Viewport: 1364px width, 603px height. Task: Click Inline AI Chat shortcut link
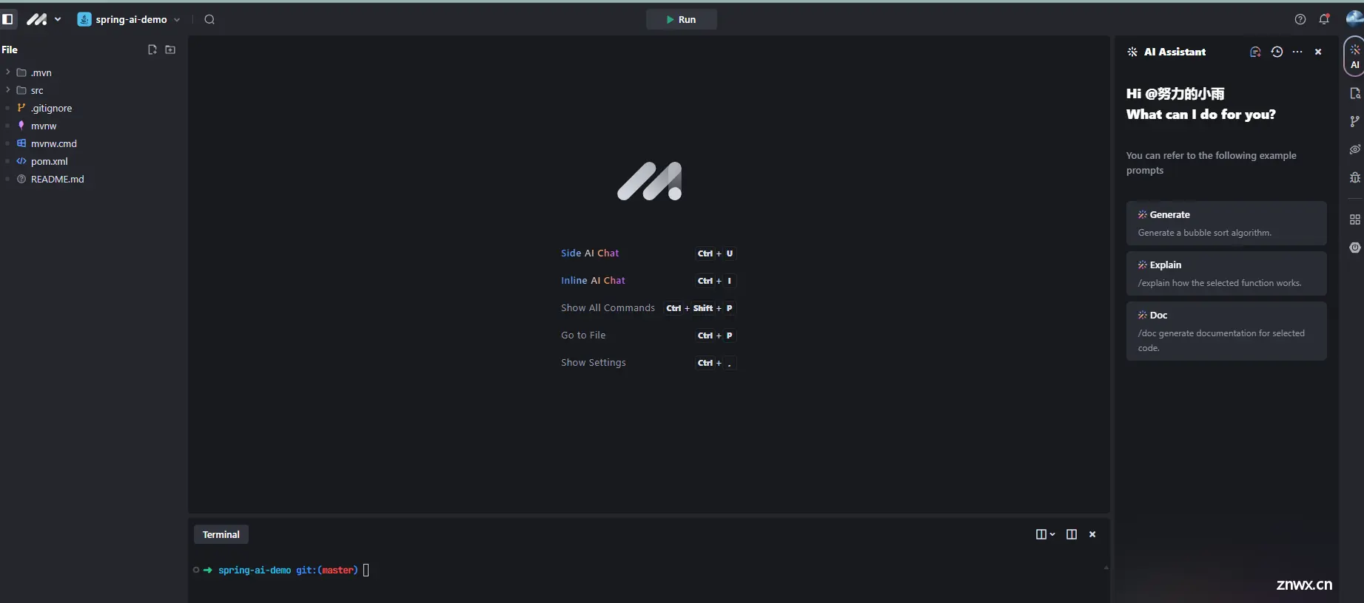(593, 280)
